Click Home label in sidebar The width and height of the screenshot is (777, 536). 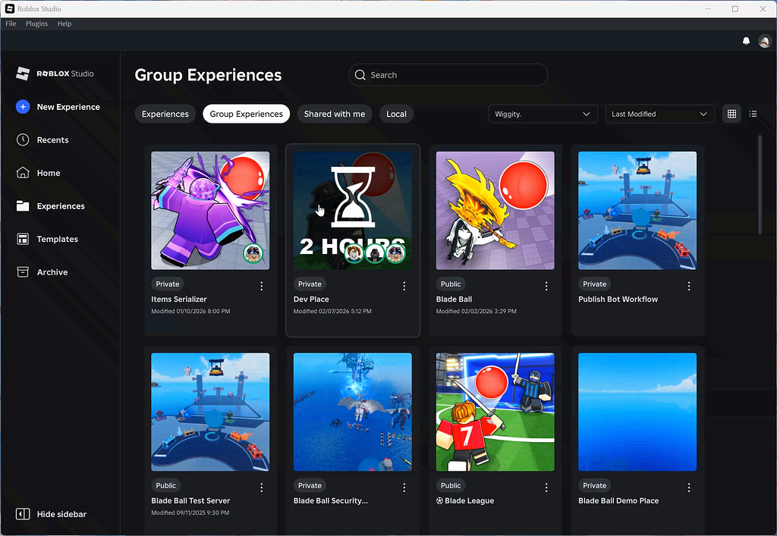(x=49, y=173)
